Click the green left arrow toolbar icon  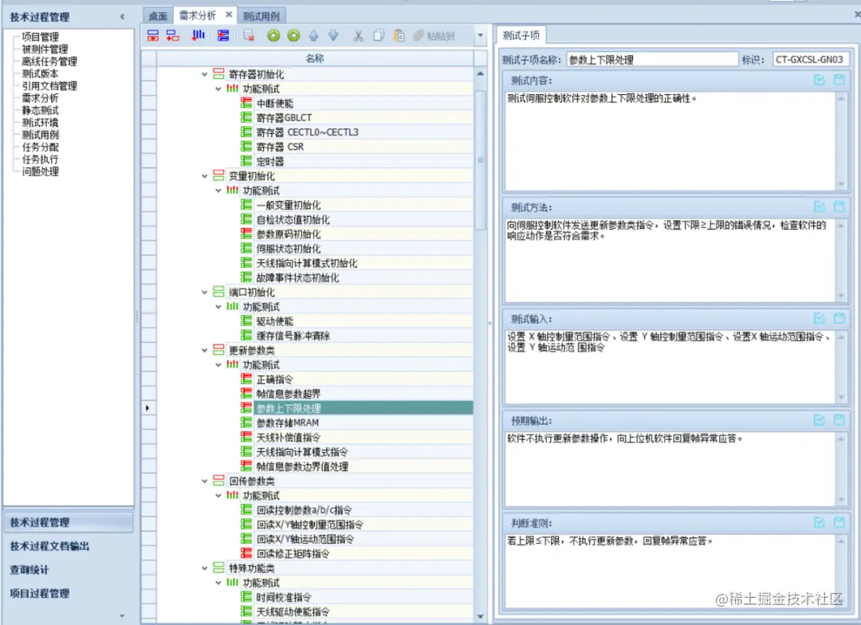273,36
